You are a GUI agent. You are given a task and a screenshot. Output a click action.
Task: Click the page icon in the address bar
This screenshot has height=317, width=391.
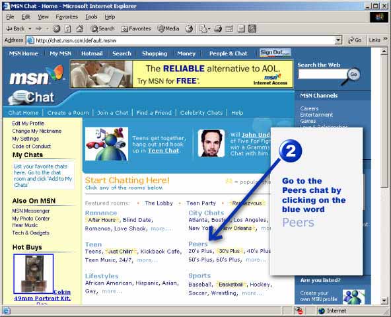(30, 40)
